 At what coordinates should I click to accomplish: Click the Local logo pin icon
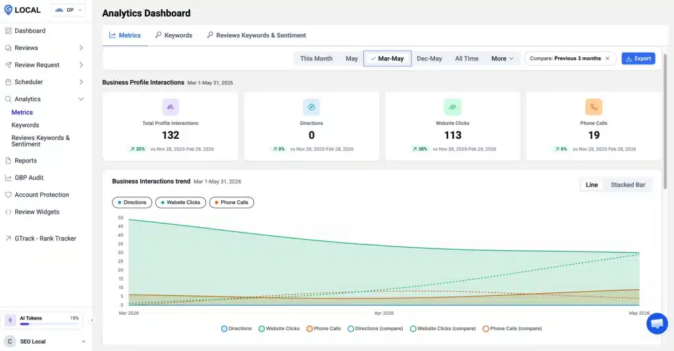pyautogui.click(x=8, y=9)
